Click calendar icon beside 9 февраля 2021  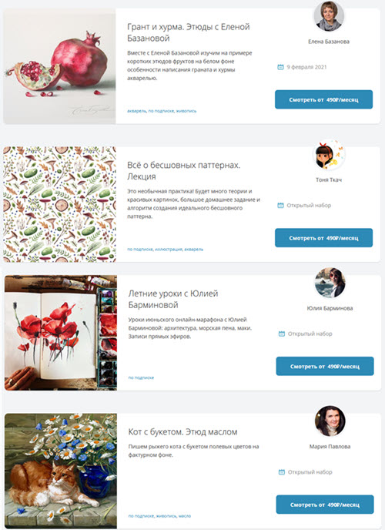point(280,67)
